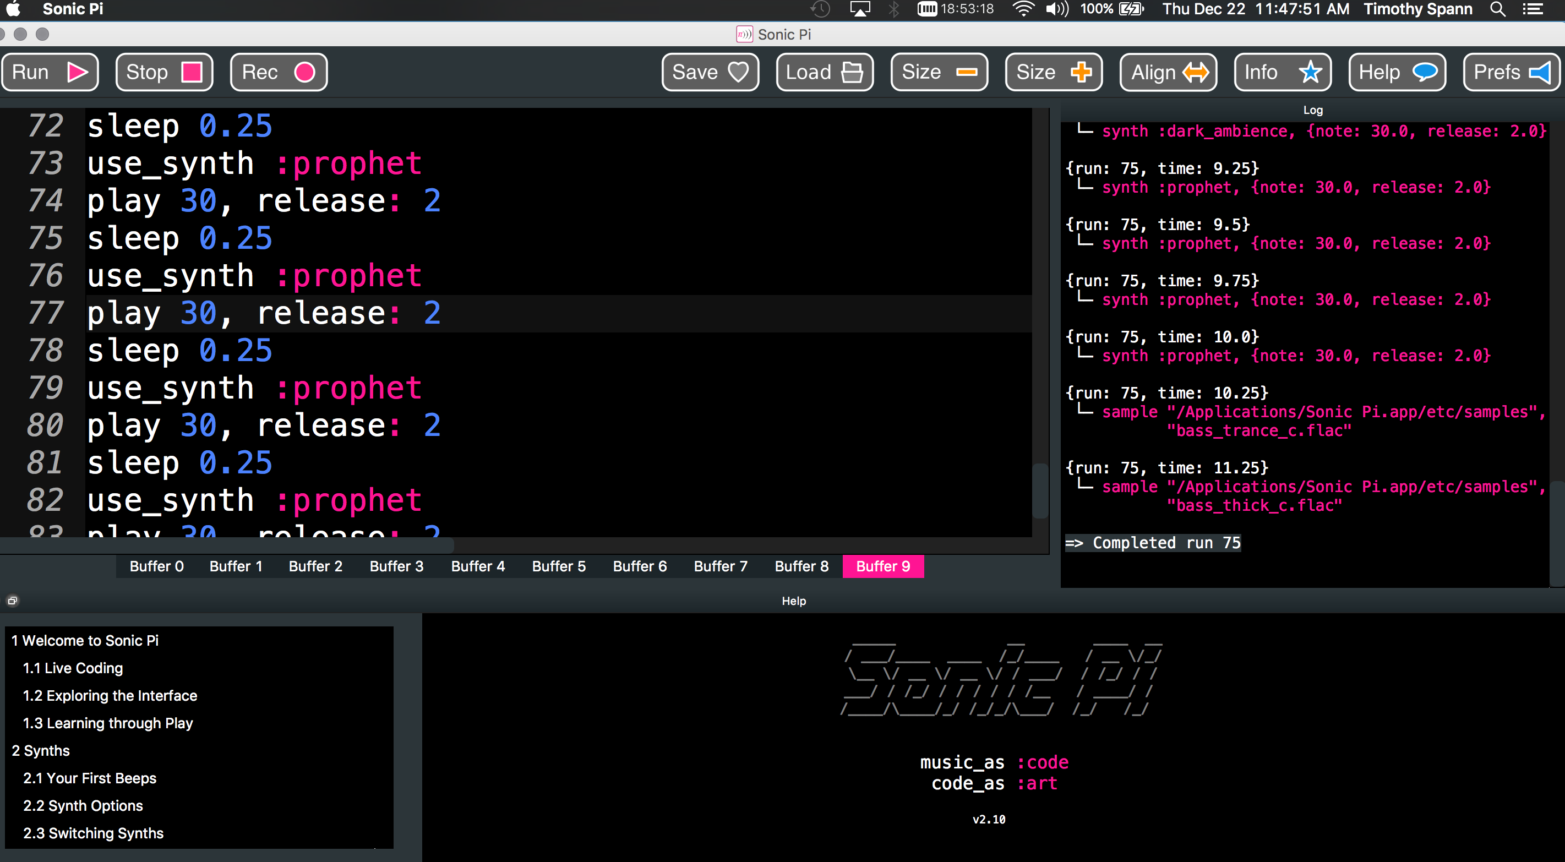Toggle the Info star panel
Screen dimensions: 1565x862
[1282, 72]
